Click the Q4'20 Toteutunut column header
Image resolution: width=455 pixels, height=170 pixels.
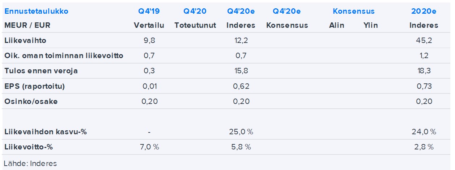[195, 11]
